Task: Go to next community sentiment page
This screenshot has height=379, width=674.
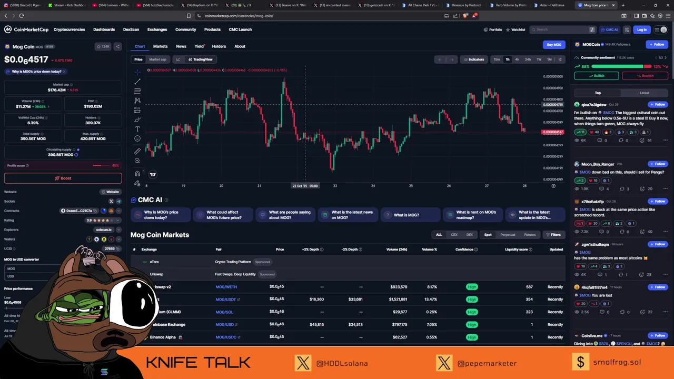Action: [x=666, y=57]
